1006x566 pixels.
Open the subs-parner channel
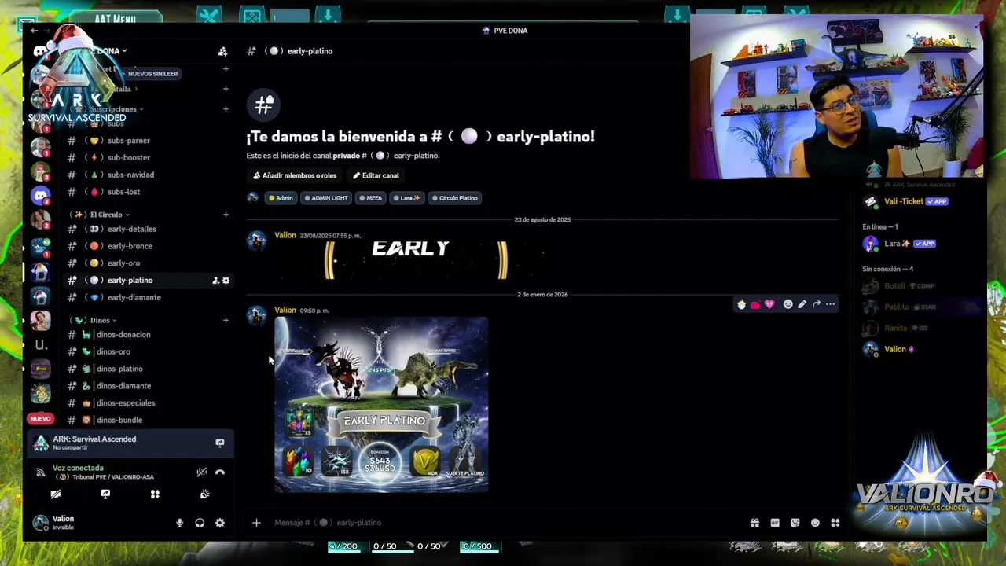click(x=148, y=141)
